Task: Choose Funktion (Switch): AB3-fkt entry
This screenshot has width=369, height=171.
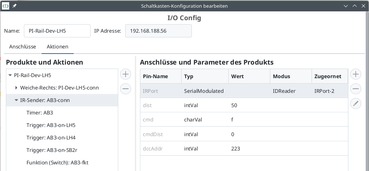Action: (57, 163)
